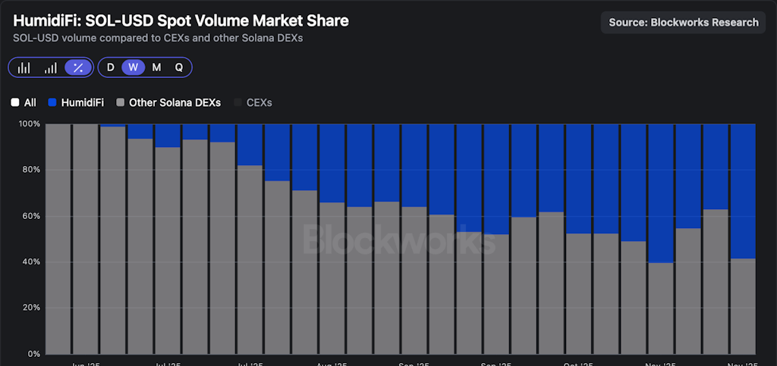Viewport: 777px width, 366px height.
Task: Choose the daily D interval
Action: [111, 67]
